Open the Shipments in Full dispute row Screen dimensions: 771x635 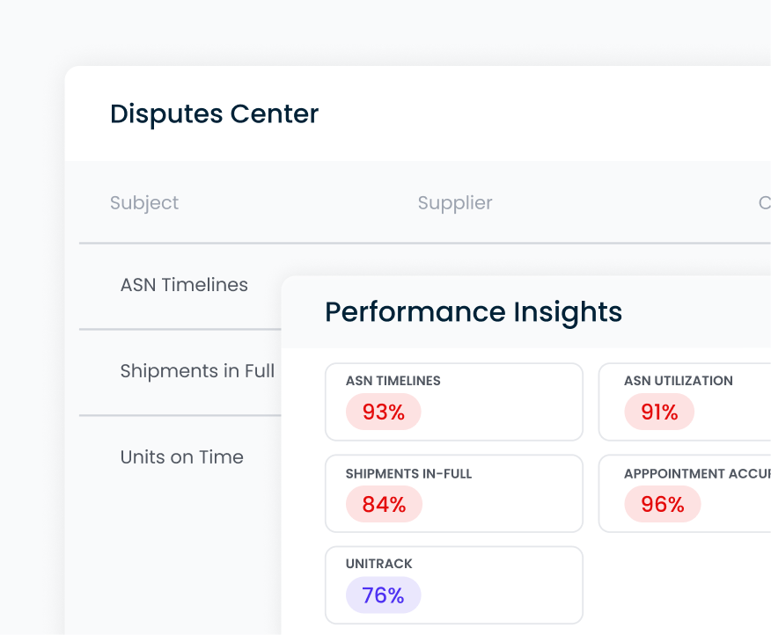click(197, 371)
